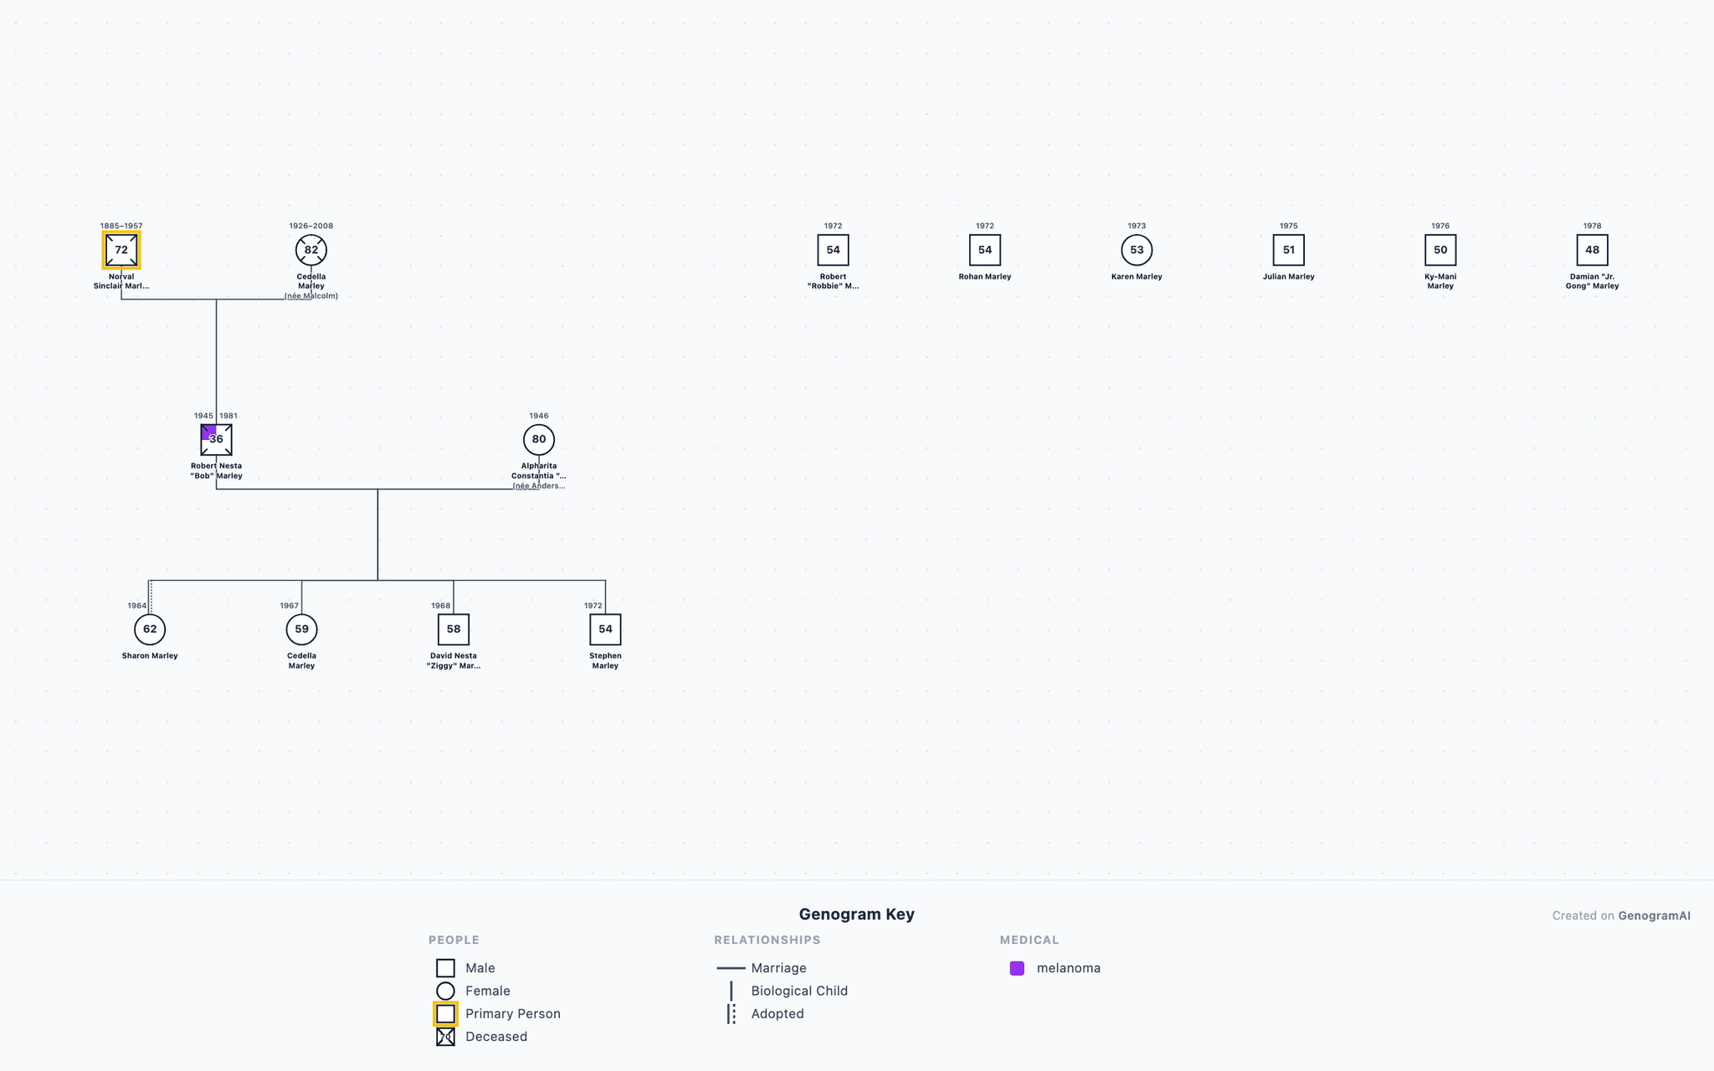Viewport: 1714px width, 1071px height.
Task: Click the Adopted dotted line symbol
Action: coord(732,1014)
